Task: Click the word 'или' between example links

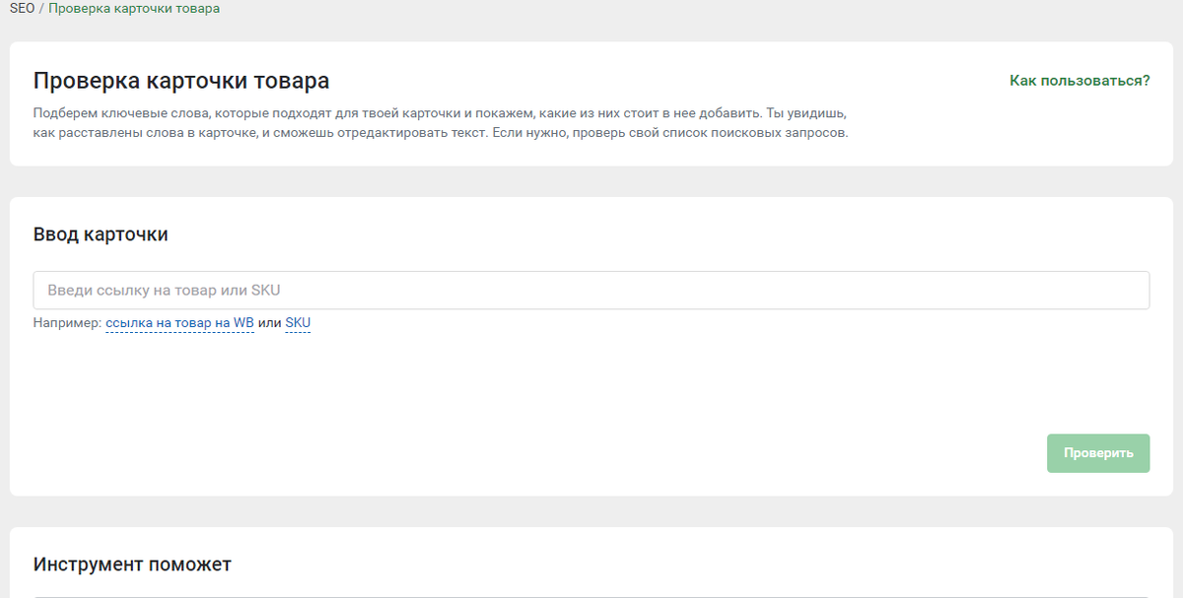Action: (269, 323)
